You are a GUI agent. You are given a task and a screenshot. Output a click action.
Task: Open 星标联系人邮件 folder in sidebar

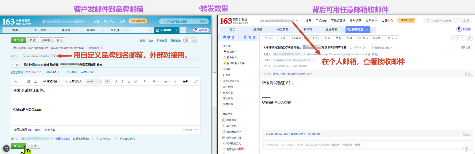[236, 63]
